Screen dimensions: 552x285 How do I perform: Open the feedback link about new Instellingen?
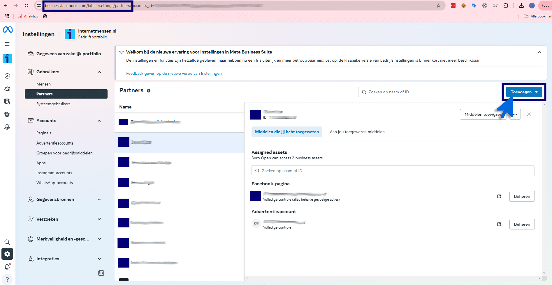(174, 73)
